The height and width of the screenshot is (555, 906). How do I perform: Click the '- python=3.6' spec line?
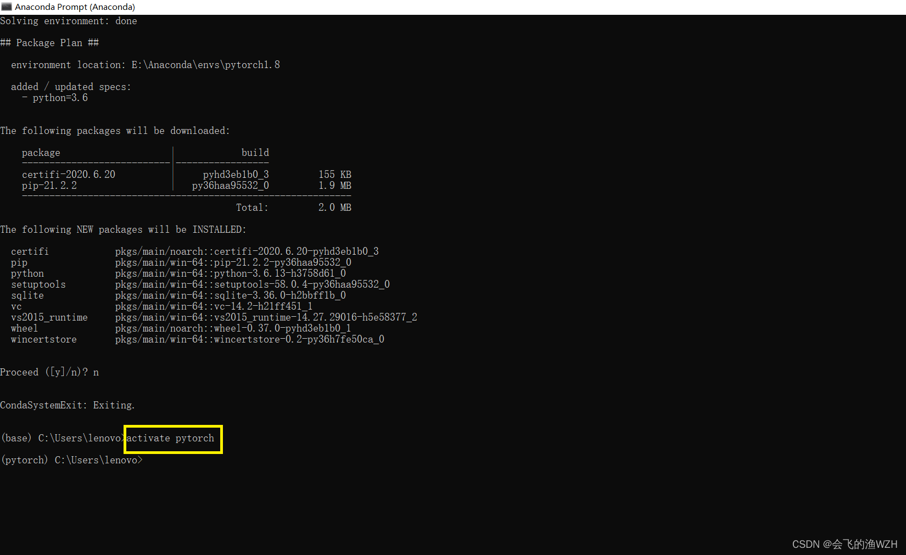(55, 98)
